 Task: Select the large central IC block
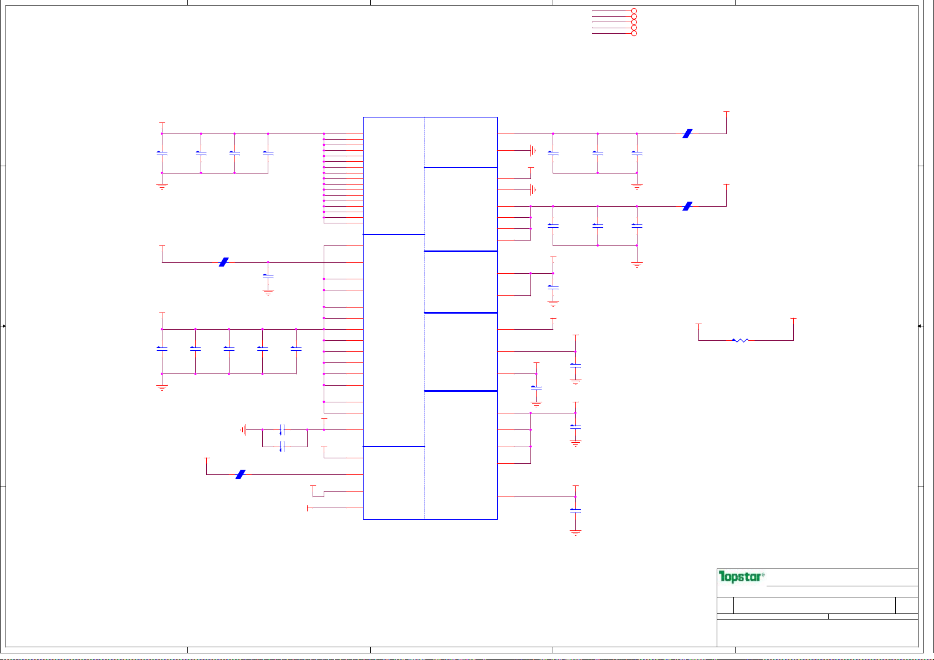430,318
